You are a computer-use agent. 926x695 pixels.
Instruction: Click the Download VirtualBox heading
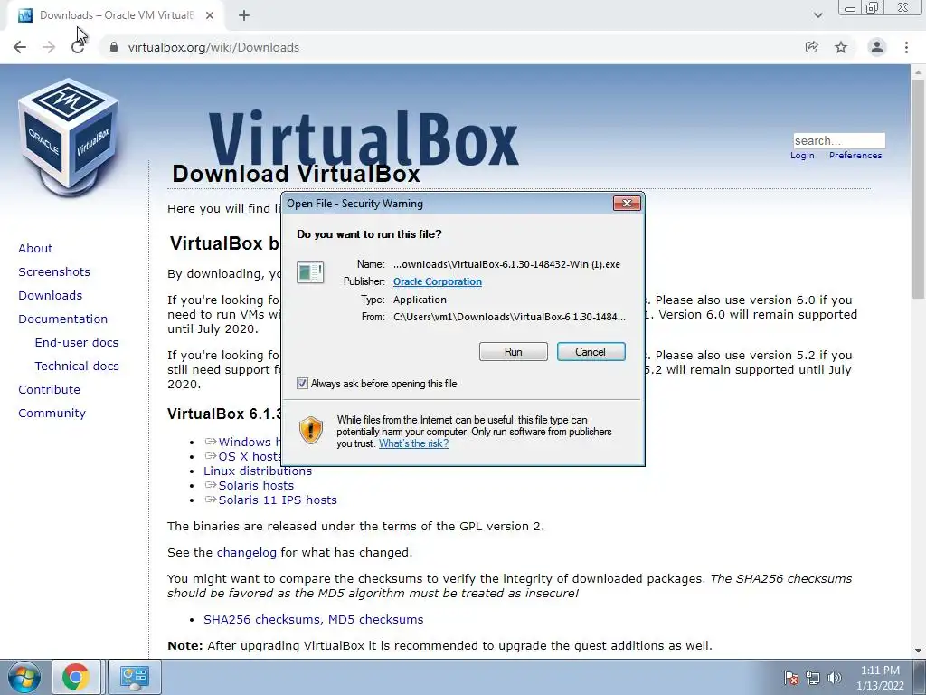pos(296,174)
